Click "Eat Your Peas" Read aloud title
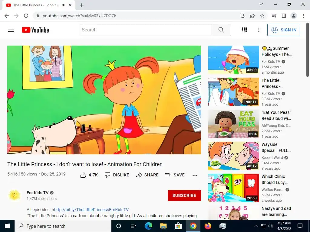The width and height of the screenshot is (310, 232). coord(276,115)
